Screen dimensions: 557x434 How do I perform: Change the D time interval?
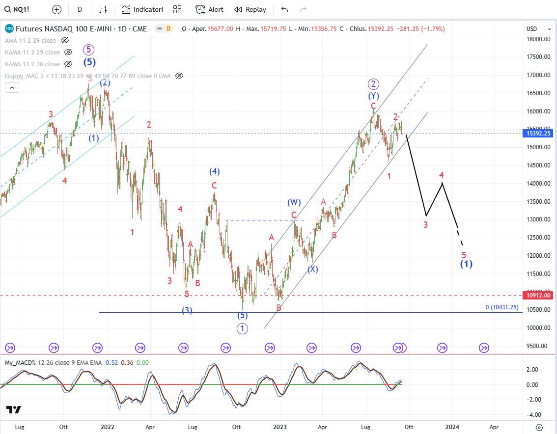point(80,10)
